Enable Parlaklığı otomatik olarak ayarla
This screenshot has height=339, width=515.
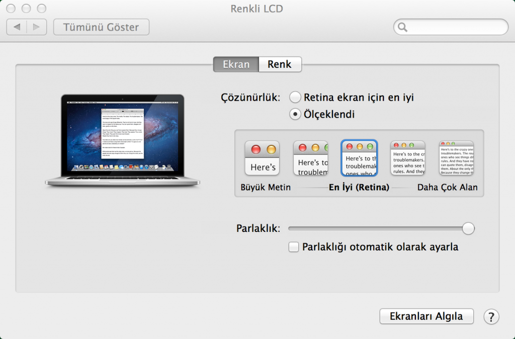[x=294, y=247]
